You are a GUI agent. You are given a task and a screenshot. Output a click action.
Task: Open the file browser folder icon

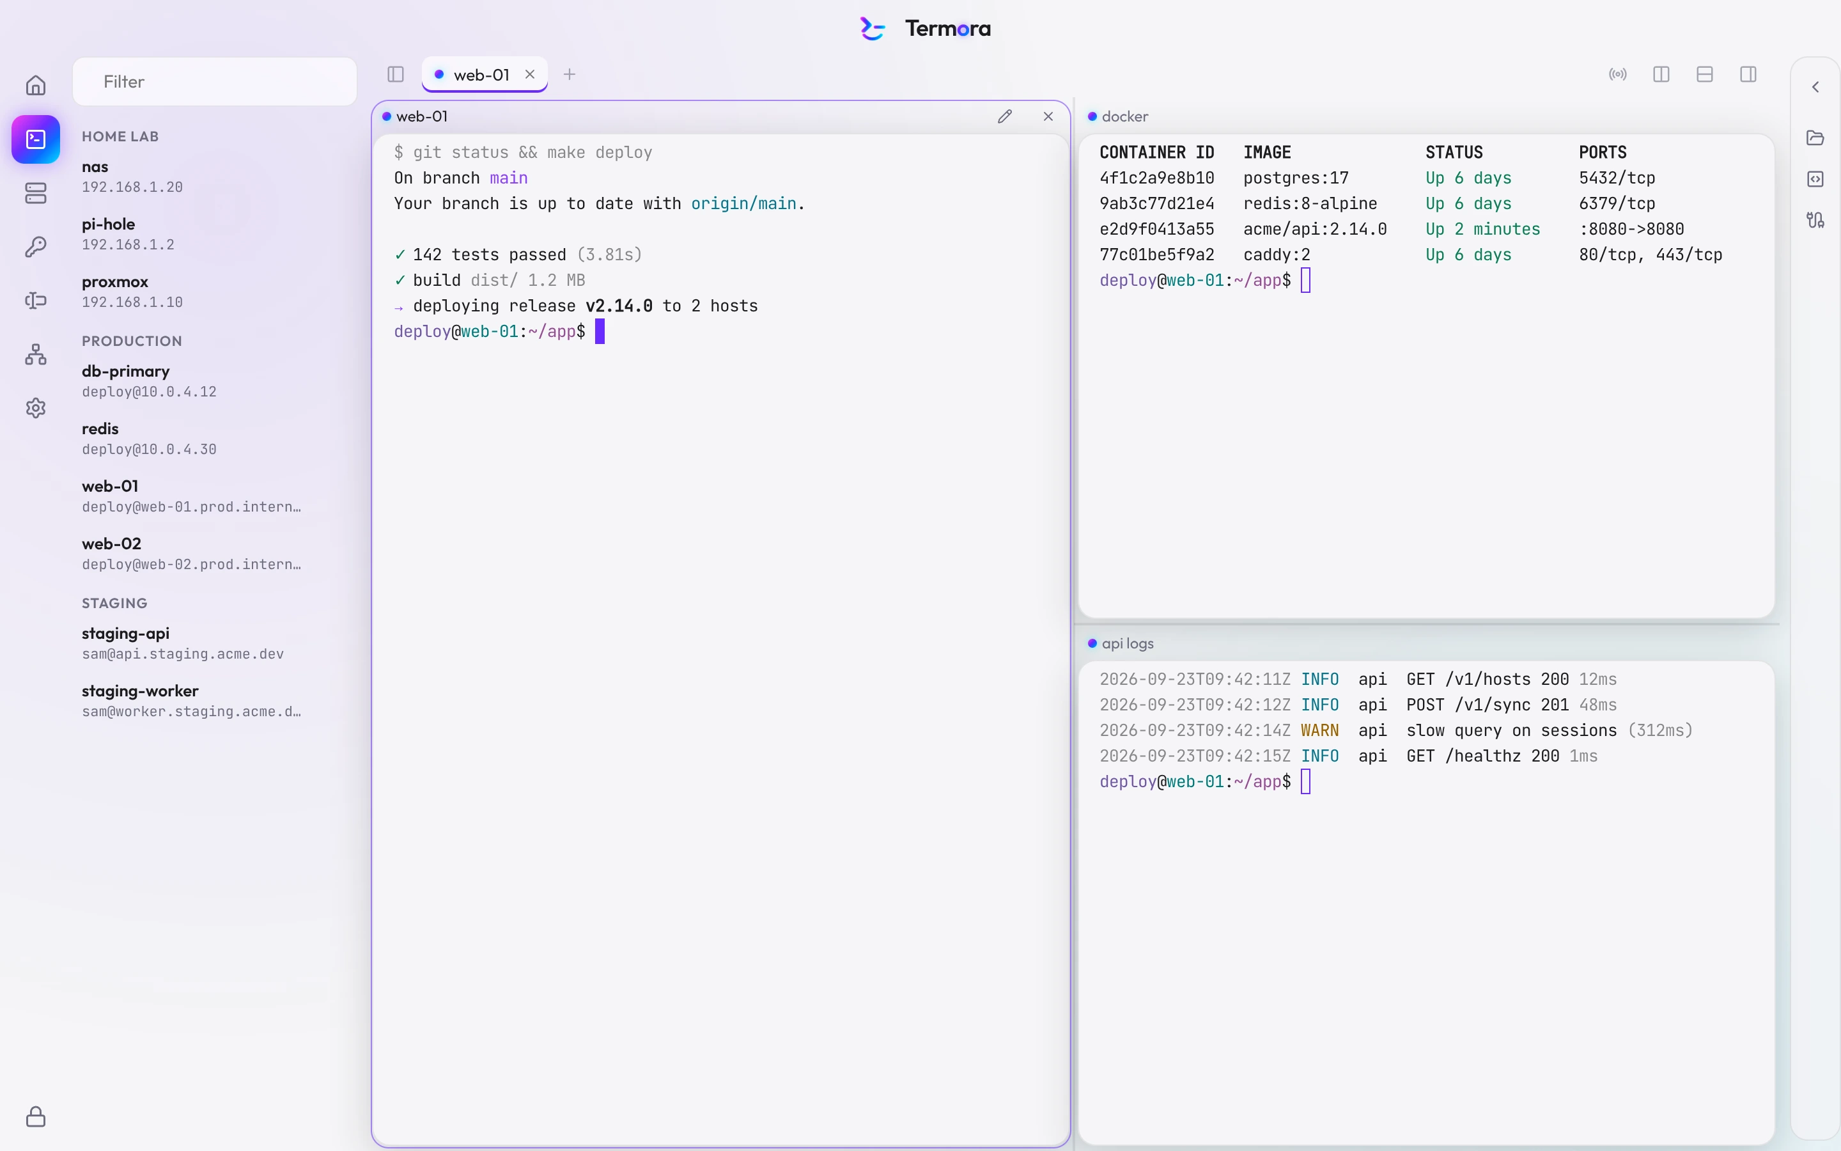1816,137
